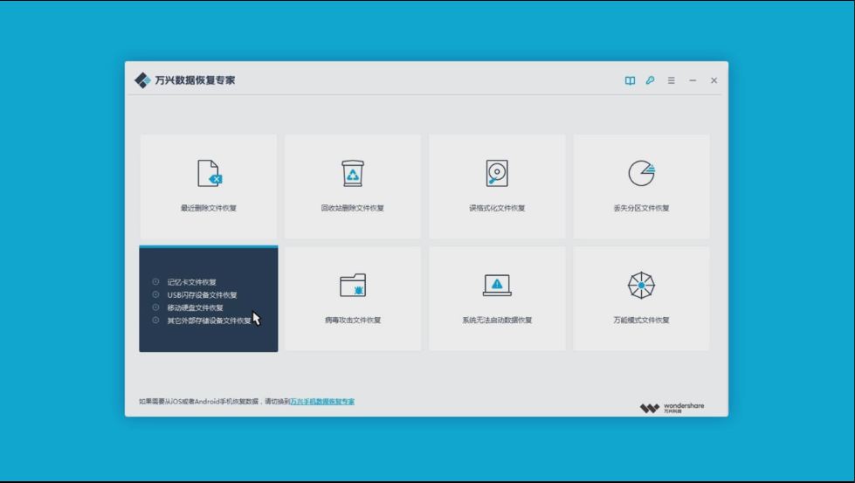Pick the 误格式化文件恢复 disk icon

pos(497,173)
